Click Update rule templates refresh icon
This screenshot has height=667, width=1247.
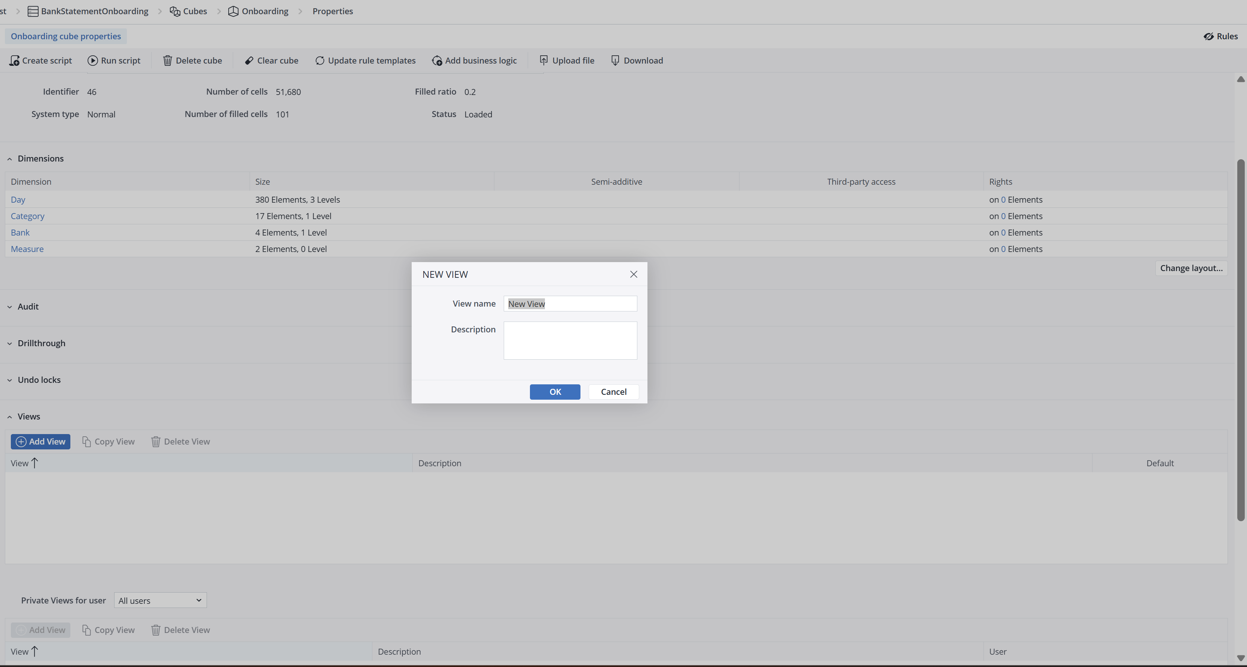[x=320, y=61]
